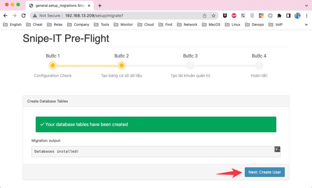The image size is (312, 188).
Task: Reload the current page
Action: click(x=23, y=16)
